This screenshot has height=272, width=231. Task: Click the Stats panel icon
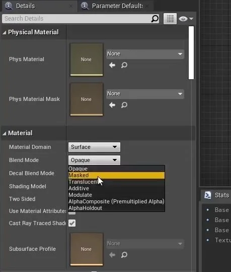coord(207,195)
